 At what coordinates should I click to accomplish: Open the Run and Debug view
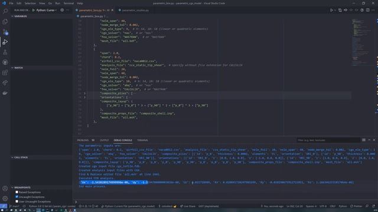5,42
